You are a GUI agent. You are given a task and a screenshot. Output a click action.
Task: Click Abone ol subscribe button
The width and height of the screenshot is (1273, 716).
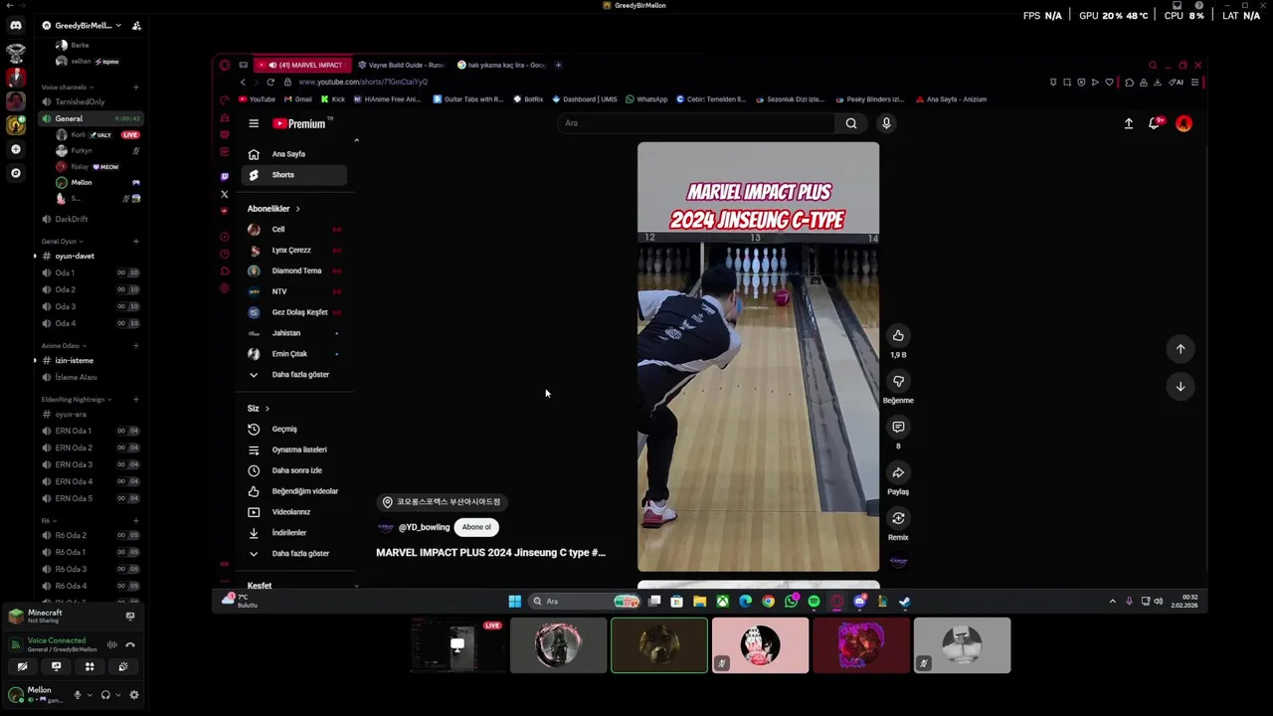point(476,527)
